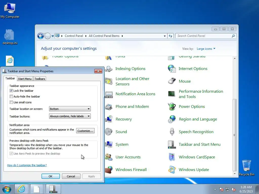Image resolution: width=259 pixels, height=194 pixels.
Task: Click the scrollbar down arrow in Control Panel
Action: point(234,174)
